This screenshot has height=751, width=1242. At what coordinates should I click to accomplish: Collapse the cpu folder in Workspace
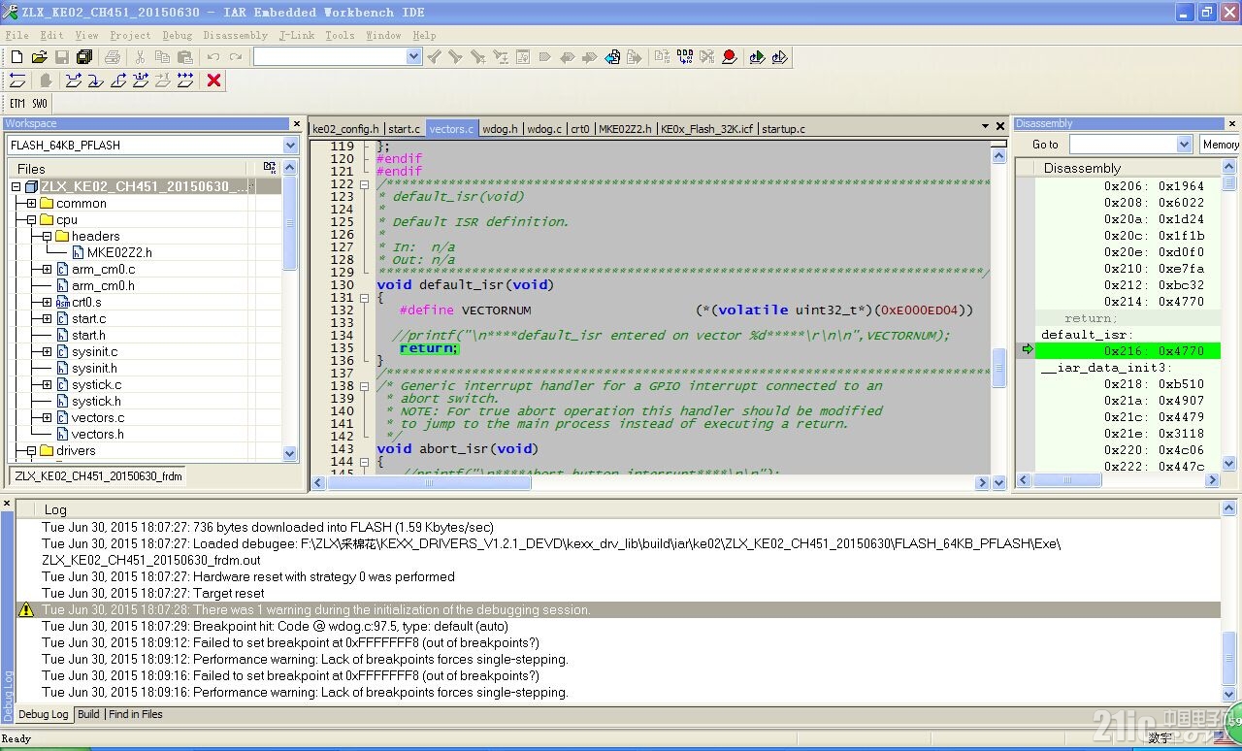[31, 220]
